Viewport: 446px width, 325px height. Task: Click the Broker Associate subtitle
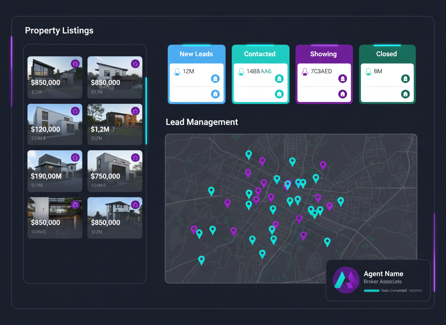(383, 281)
